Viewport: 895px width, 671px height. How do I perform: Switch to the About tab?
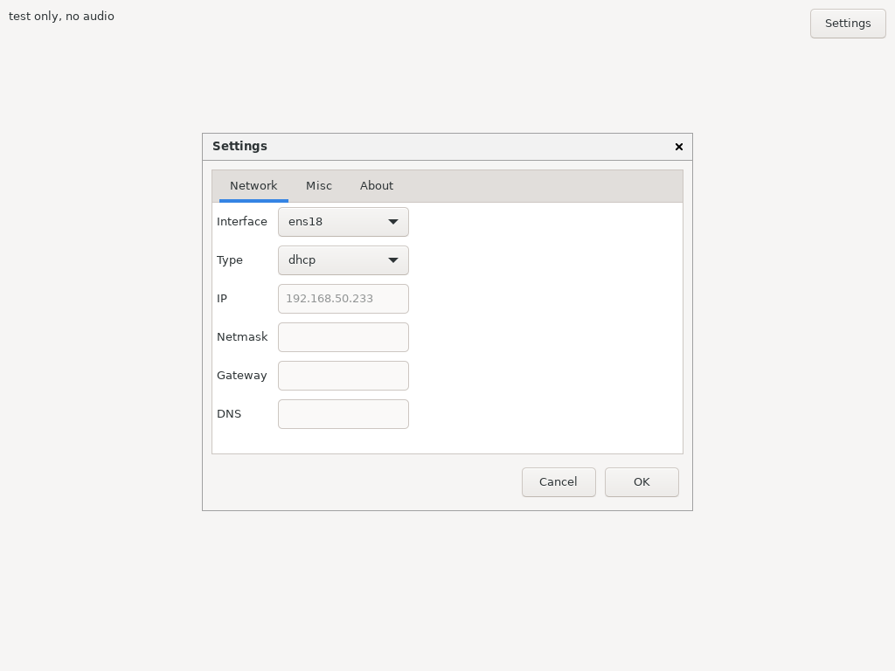[376, 185]
